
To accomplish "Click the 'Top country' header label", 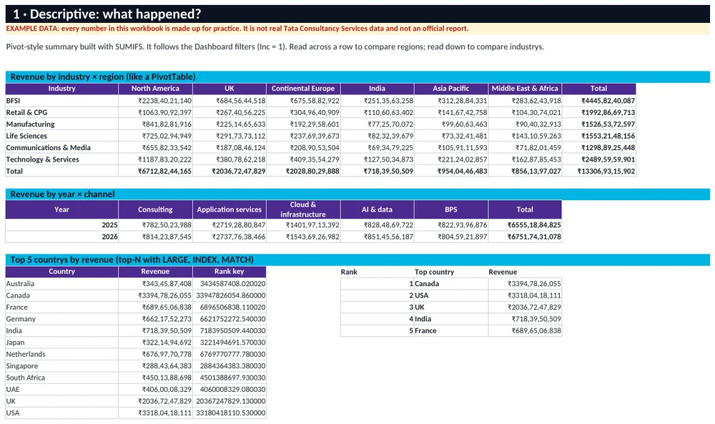I will [x=434, y=272].
